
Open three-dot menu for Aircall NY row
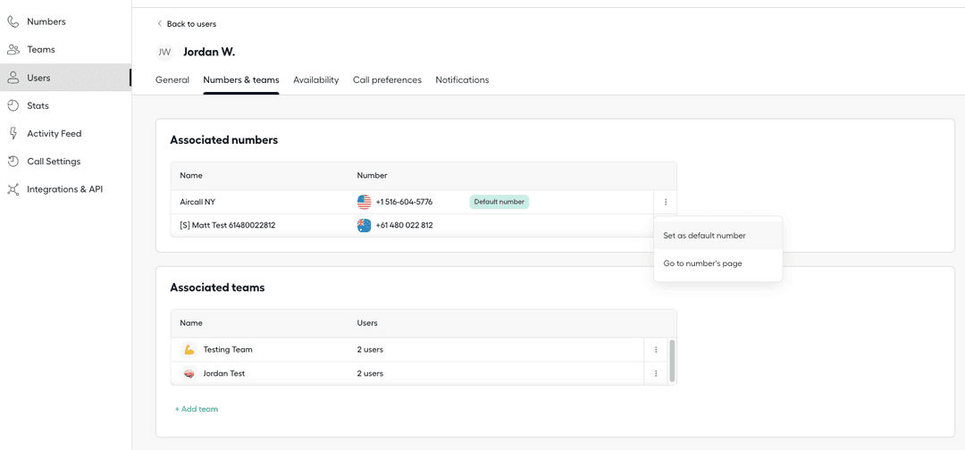(x=666, y=203)
